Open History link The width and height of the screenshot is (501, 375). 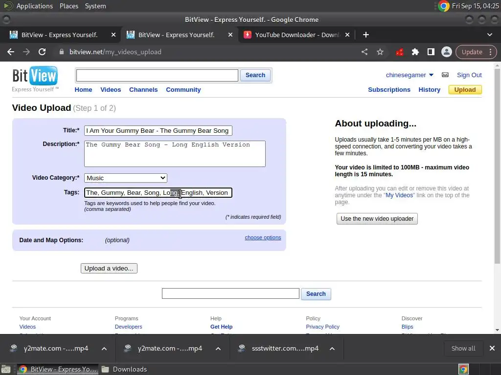(430, 90)
